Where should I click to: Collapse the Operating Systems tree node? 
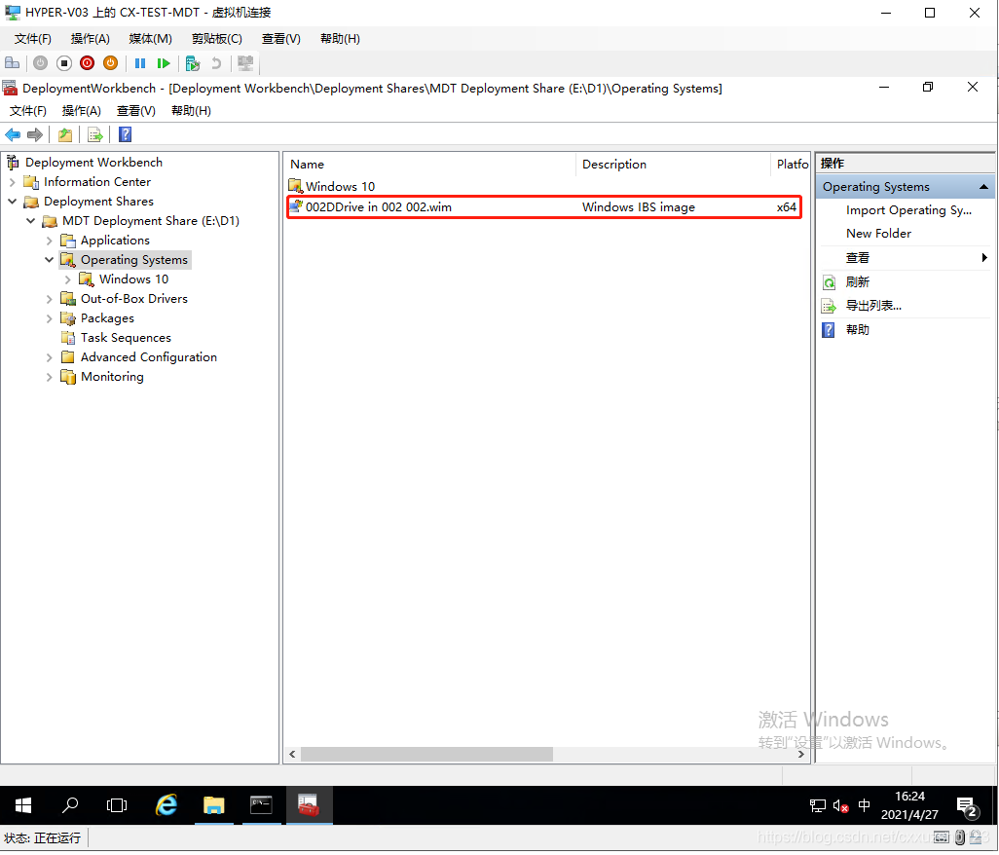click(x=49, y=260)
